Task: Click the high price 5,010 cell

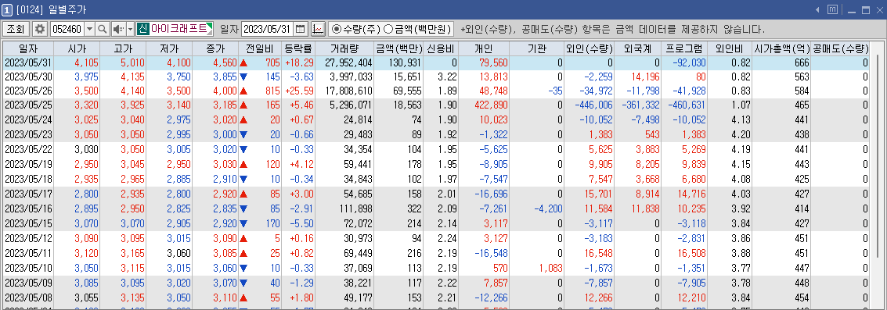Action: click(124, 62)
